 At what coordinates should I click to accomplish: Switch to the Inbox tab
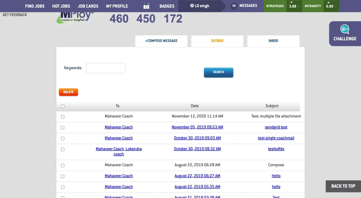coord(273,41)
